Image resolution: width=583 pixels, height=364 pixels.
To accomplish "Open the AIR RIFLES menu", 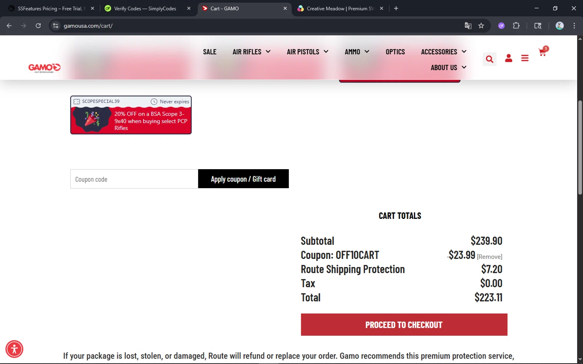I will coord(247,52).
